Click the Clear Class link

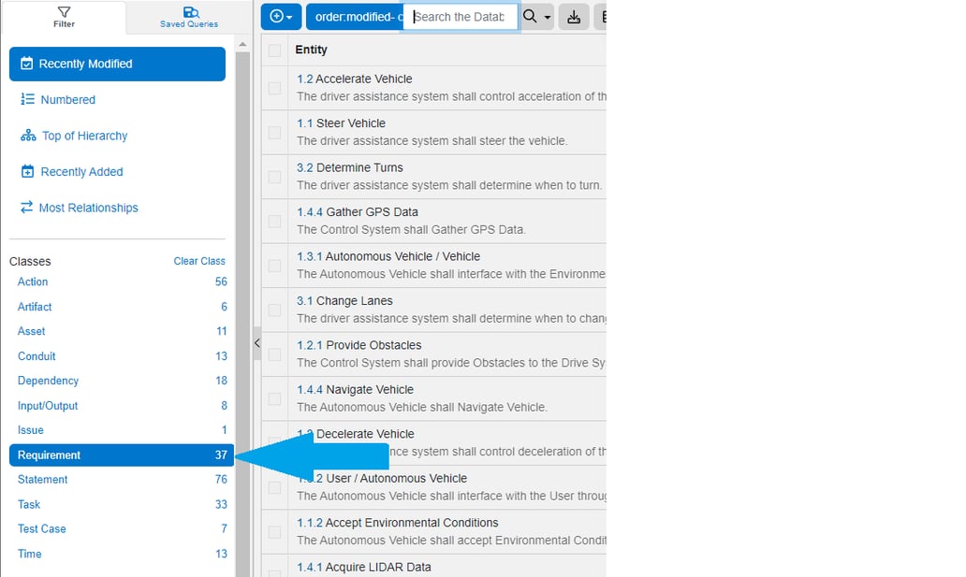point(199,261)
